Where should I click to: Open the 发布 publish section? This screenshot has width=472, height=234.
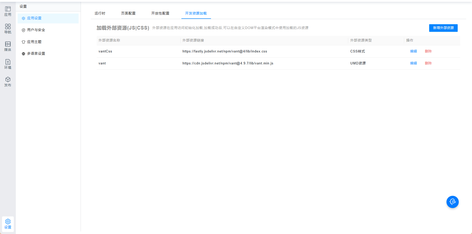(8, 82)
